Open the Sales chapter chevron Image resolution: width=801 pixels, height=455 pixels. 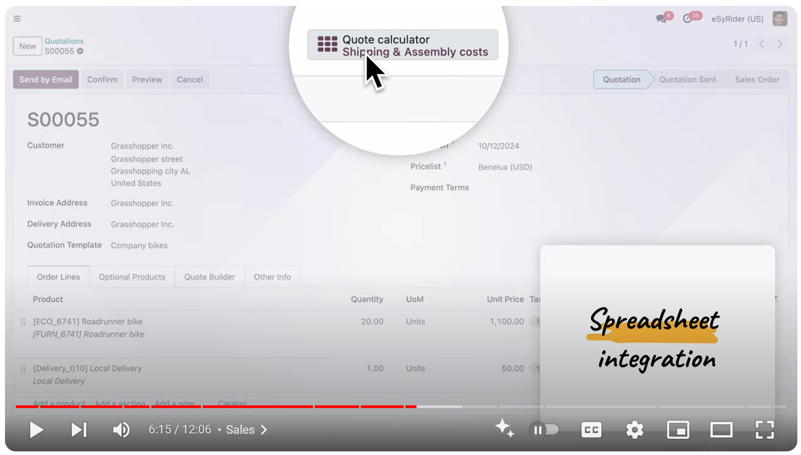point(264,430)
